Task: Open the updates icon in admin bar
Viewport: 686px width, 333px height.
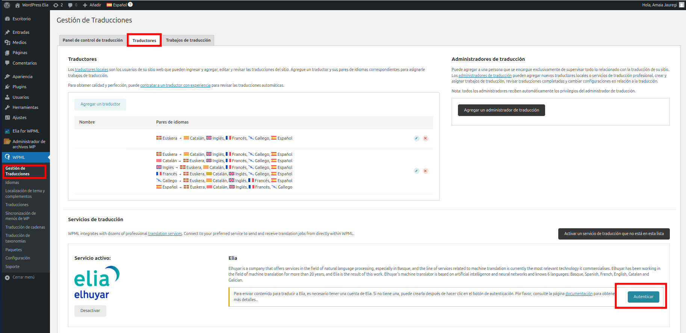Action: point(56,5)
